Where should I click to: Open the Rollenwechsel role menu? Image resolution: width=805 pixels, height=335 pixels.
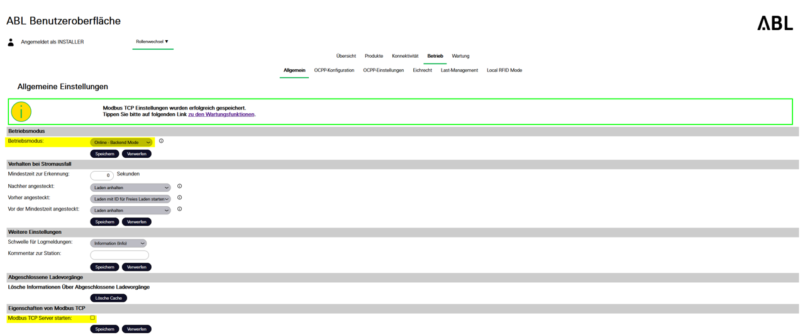coord(152,42)
